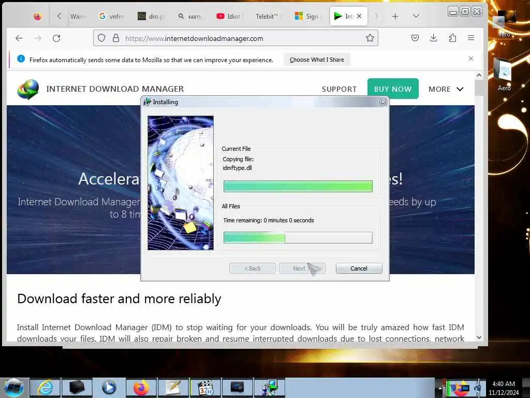
Task: Click the URL address bar
Action: [x=235, y=38]
